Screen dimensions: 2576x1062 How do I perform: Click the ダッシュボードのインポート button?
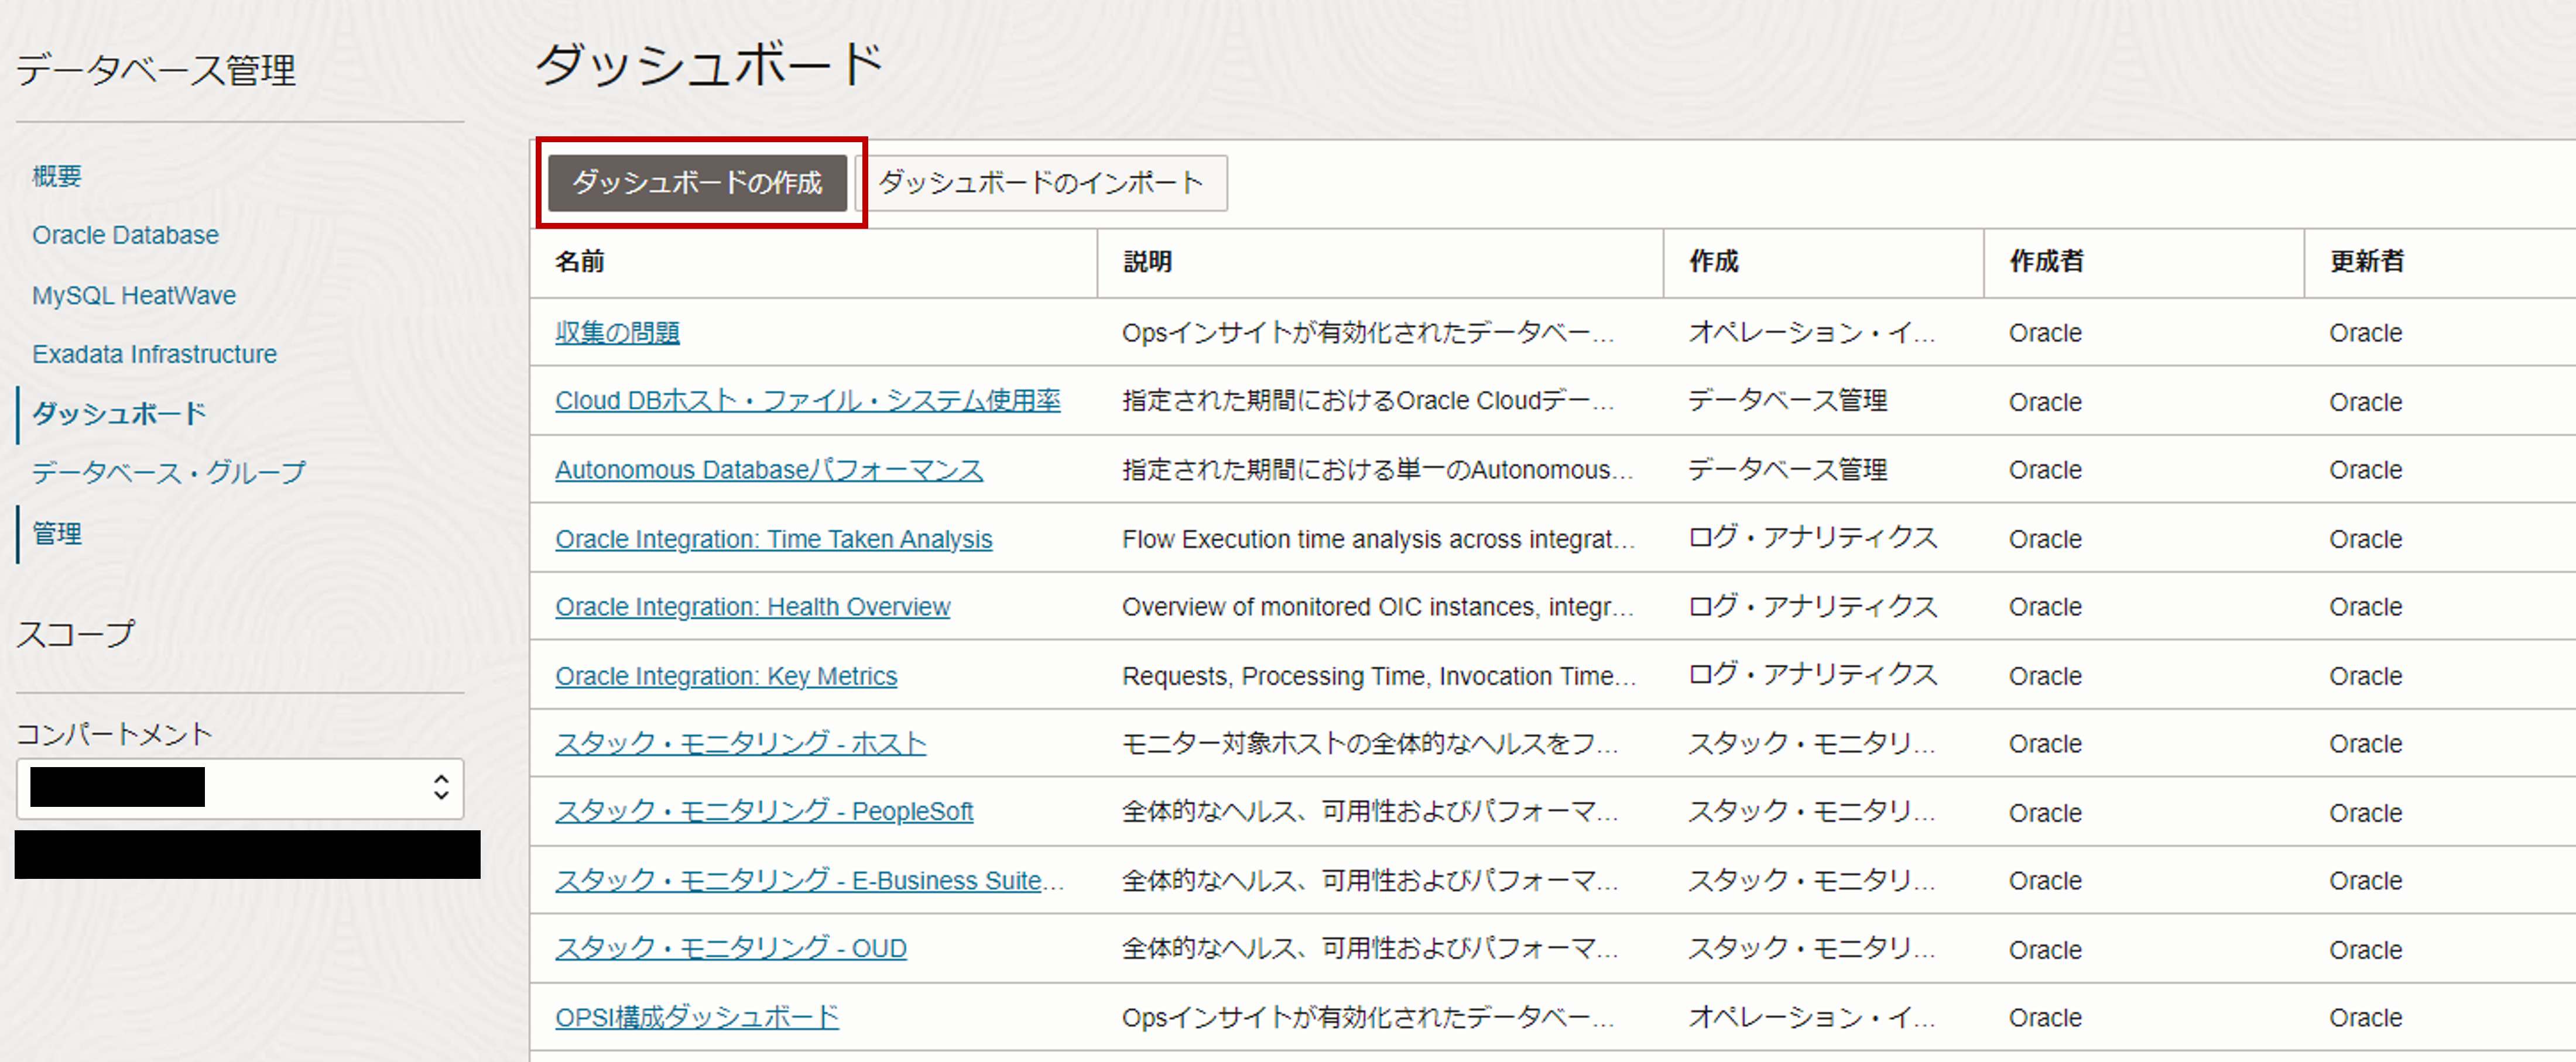point(1041,183)
